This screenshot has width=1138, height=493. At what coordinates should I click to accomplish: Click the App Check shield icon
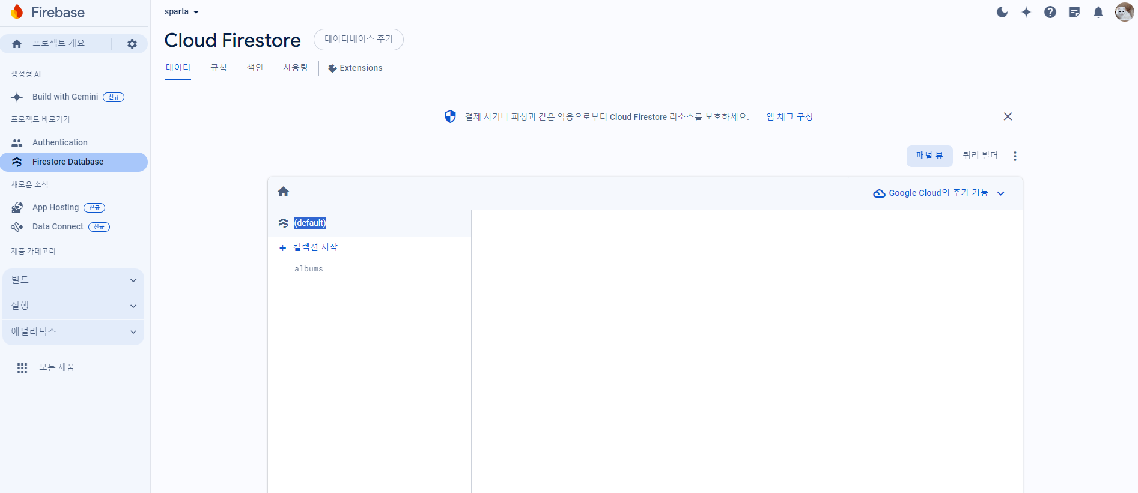click(x=450, y=116)
